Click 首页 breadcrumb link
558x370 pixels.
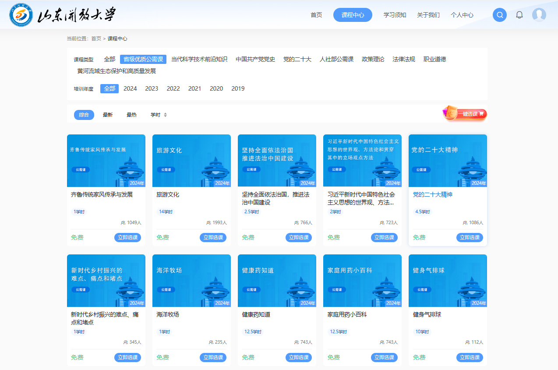[96, 39]
